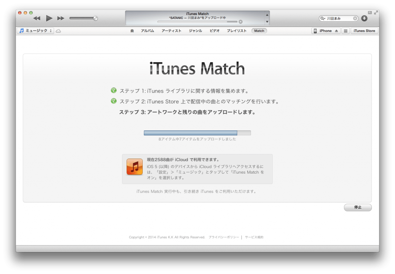Clear the search field text
This screenshot has height=274, width=395.
pyautogui.click(x=355, y=19)
